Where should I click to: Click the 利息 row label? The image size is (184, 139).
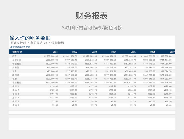tap(15, 71)
